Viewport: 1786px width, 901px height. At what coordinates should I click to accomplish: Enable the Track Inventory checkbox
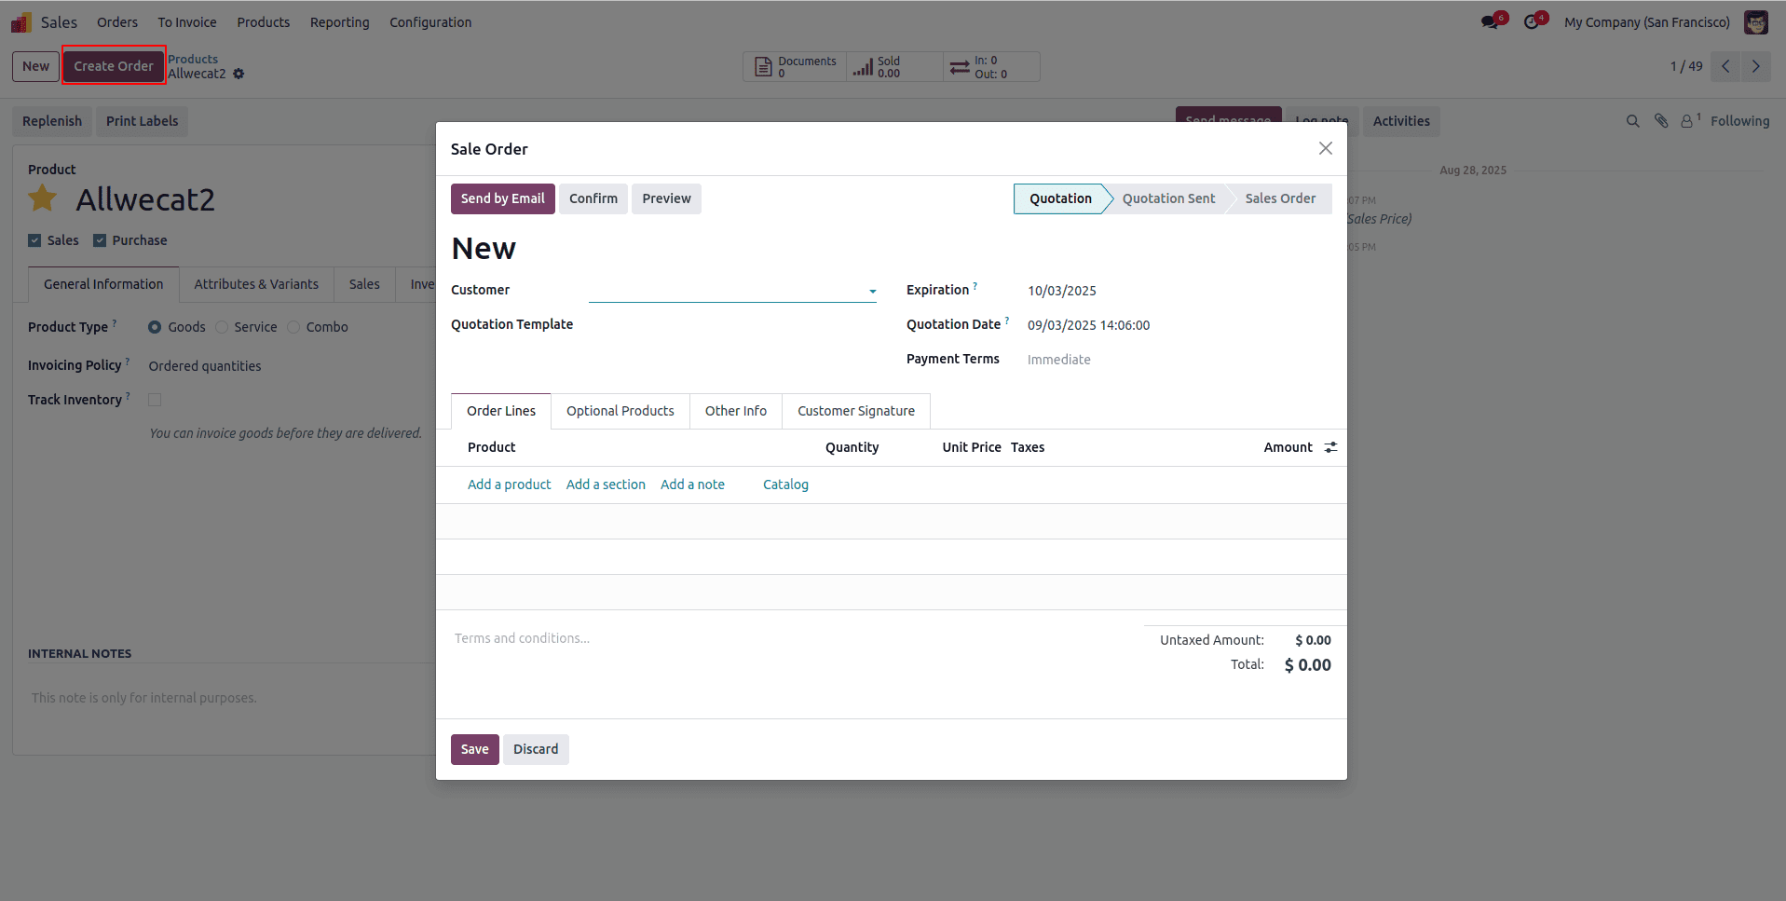click(155, 400)
